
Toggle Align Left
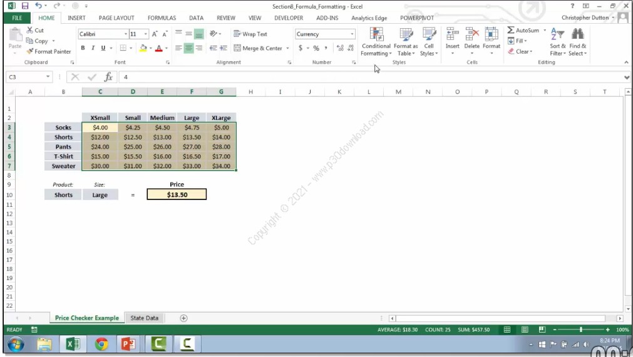pos(178,48)
